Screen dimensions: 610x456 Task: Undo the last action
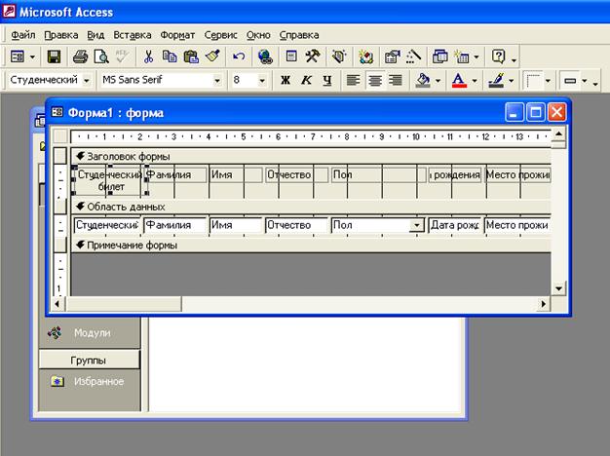click(239, 57)
